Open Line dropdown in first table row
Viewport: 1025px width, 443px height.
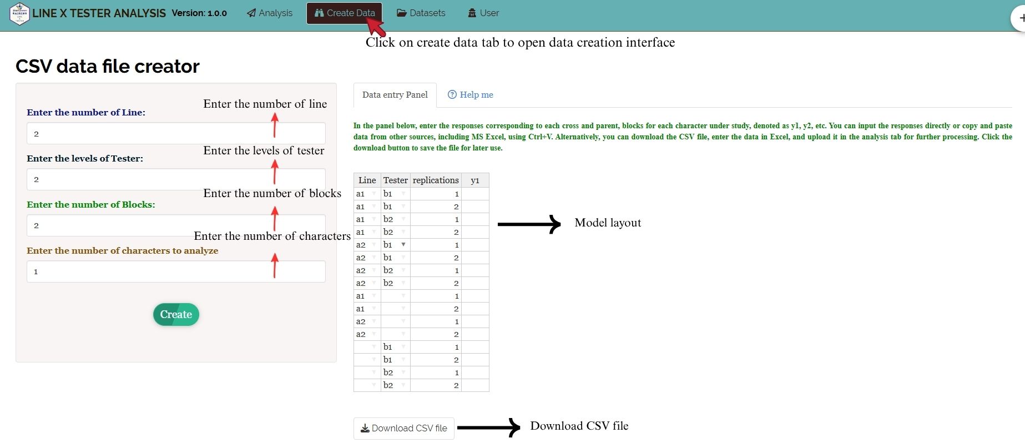[x=374, y=194]
